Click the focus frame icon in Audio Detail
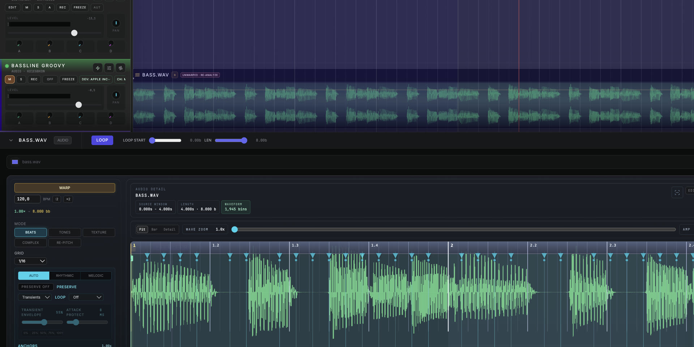The width and height of the screenshot is (694, 347). pos(677,192)
